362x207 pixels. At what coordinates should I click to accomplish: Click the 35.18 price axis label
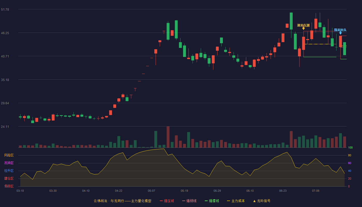point(5,80)
